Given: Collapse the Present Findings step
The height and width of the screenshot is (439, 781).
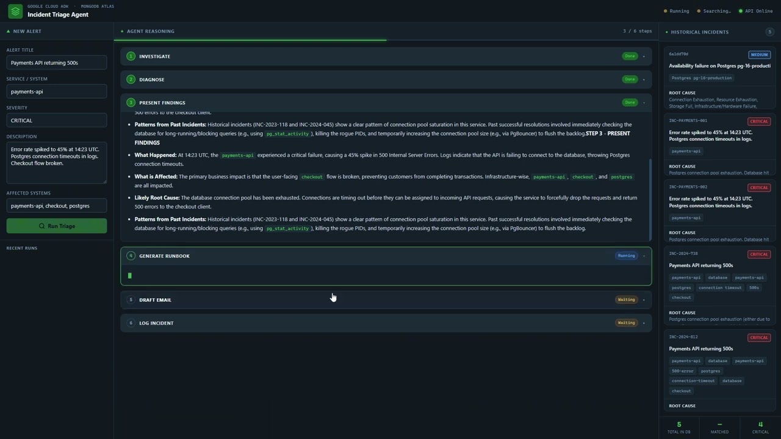Looking at the screenshot, I should (644, 102).
